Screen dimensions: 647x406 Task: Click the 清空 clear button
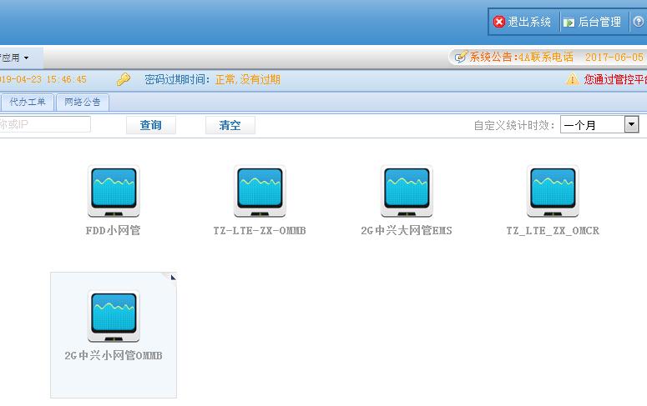click(230, 125)
